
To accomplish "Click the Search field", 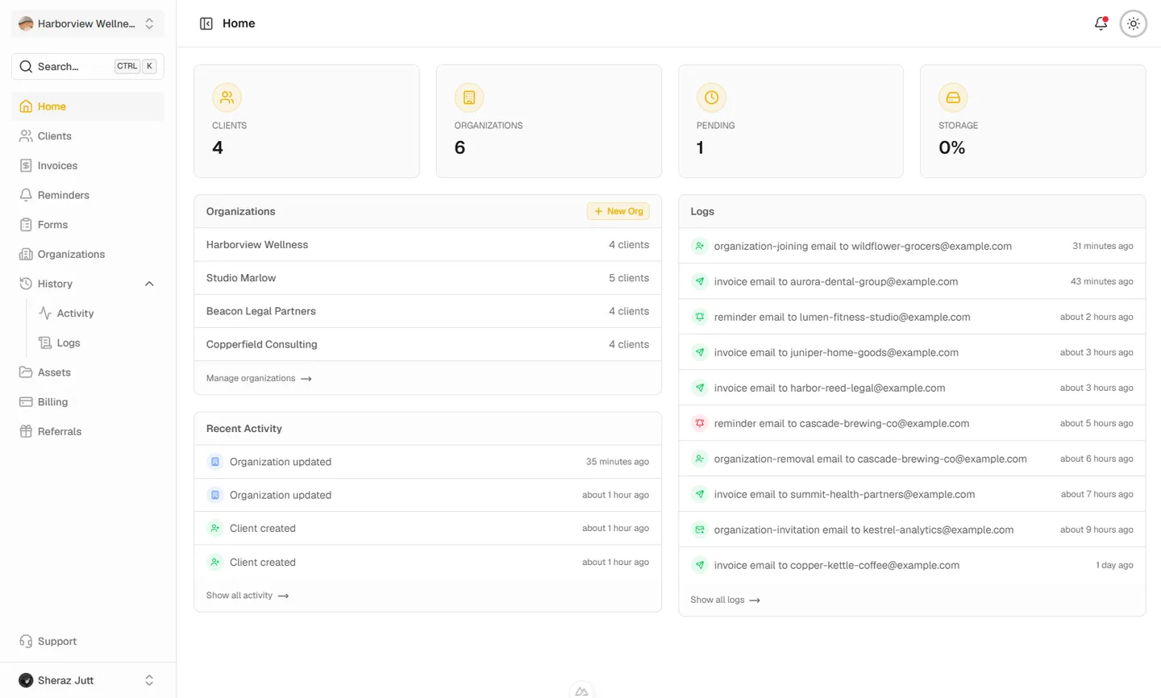I will click(x=87, y=66).
